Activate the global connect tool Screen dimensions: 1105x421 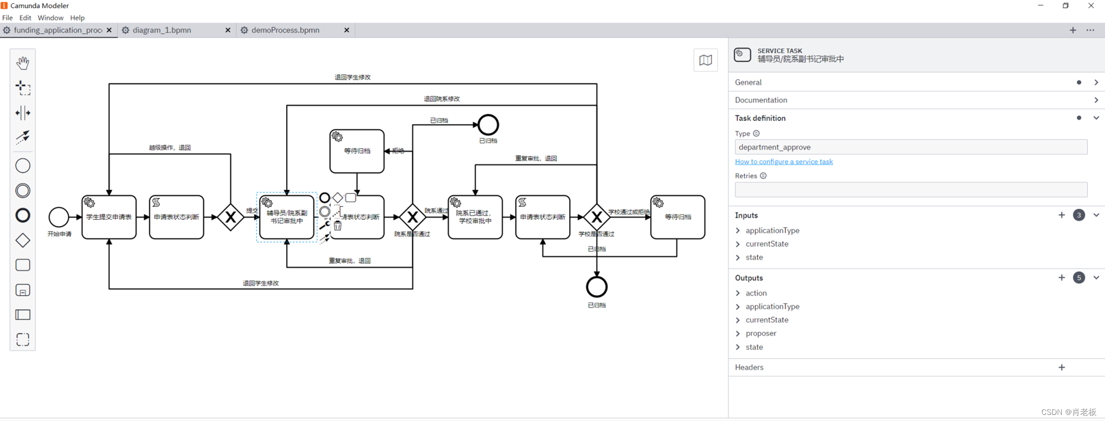(23, 137)
